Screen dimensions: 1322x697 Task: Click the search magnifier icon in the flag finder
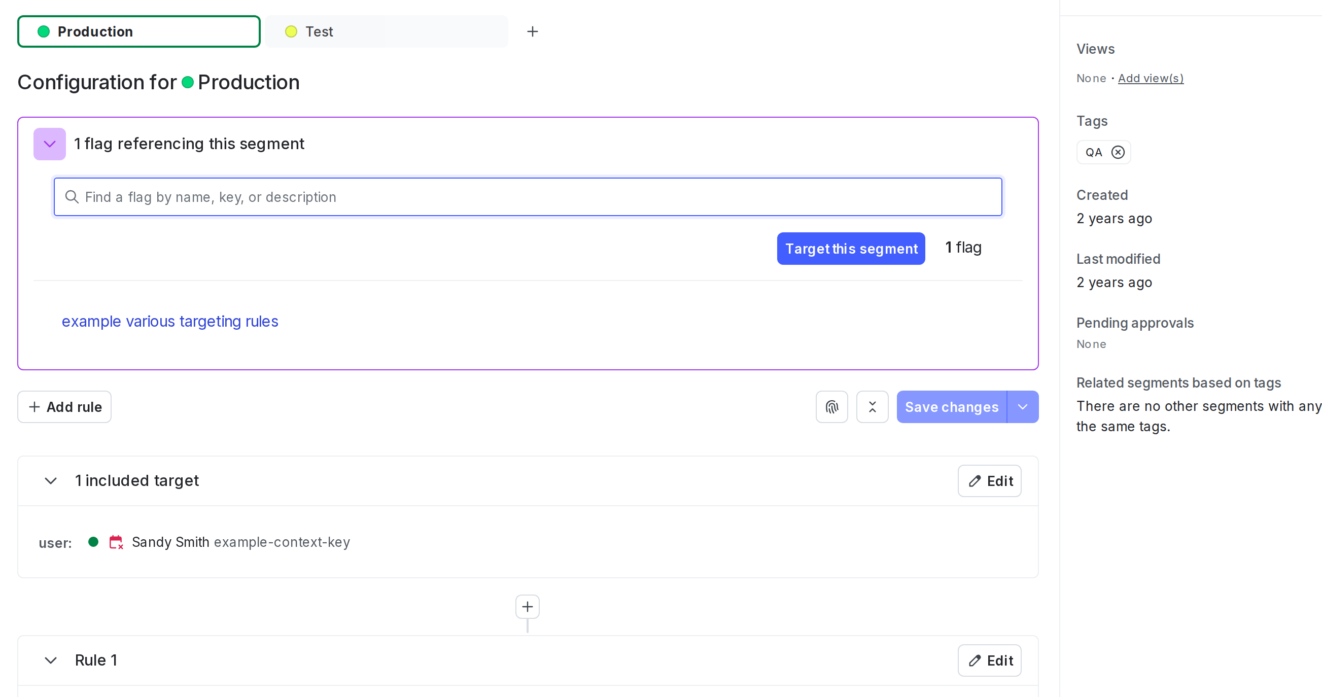pos(72,197)
